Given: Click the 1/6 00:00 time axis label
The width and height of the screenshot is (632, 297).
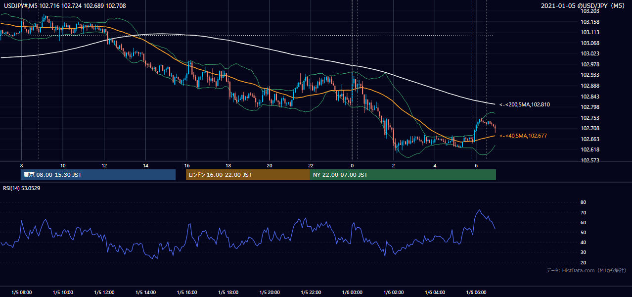Looking at the screenshot, I should [352, 293].
